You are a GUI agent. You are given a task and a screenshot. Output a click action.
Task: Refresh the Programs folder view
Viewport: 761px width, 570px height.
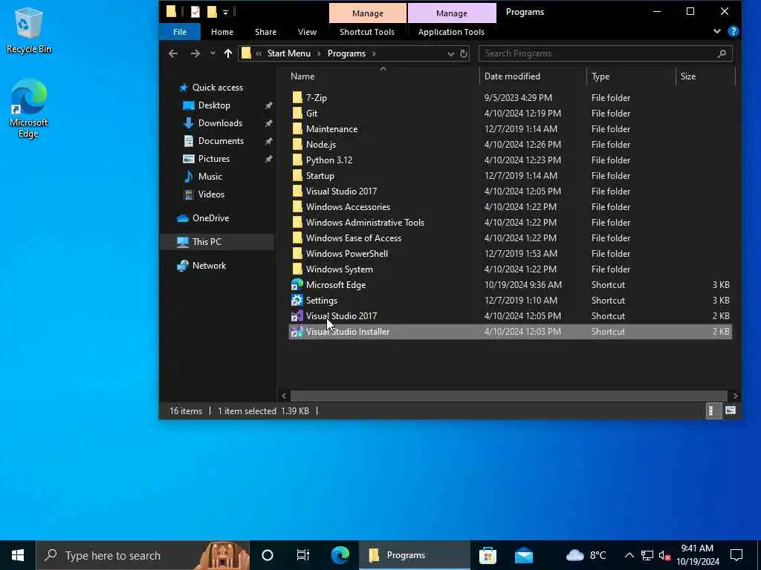tap(464, 53)
